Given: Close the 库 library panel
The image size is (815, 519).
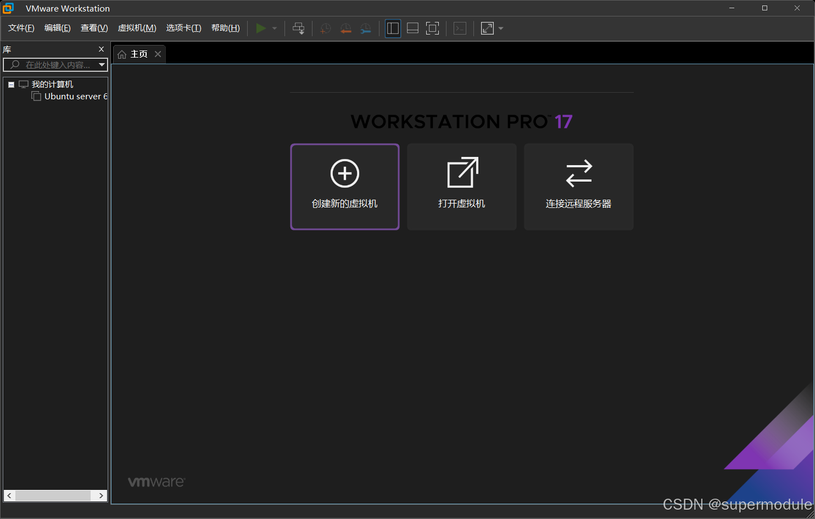Looking at the screenshot, I should [101, 49].
